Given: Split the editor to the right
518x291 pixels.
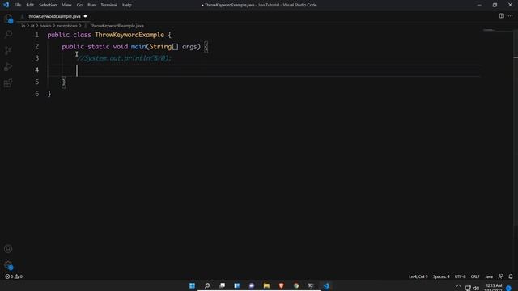Looking at the screenshot, I should point(502,16).
